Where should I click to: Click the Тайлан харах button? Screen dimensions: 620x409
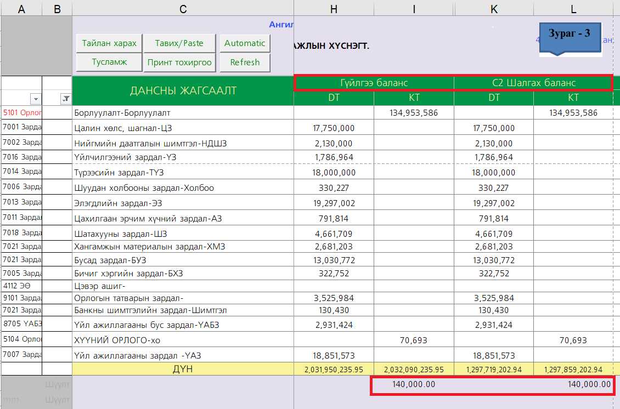point(109,43)
